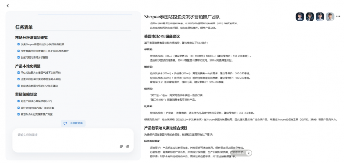Image resolution: width=344 pixels, height=163 pixels.
Task: Uncheck 评估控油配方在泰国气候下的适用性
Action: [x=18, y=73]
